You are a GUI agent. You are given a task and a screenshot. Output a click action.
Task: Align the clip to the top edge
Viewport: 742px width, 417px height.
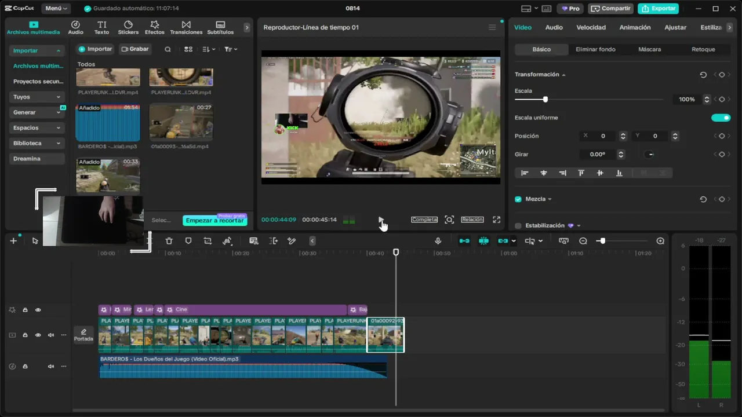pos(581,173)
